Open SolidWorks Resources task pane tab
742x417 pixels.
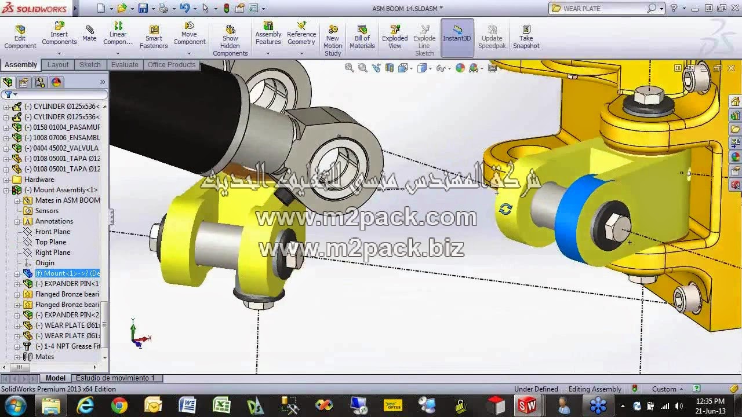(x=736, y=102)
